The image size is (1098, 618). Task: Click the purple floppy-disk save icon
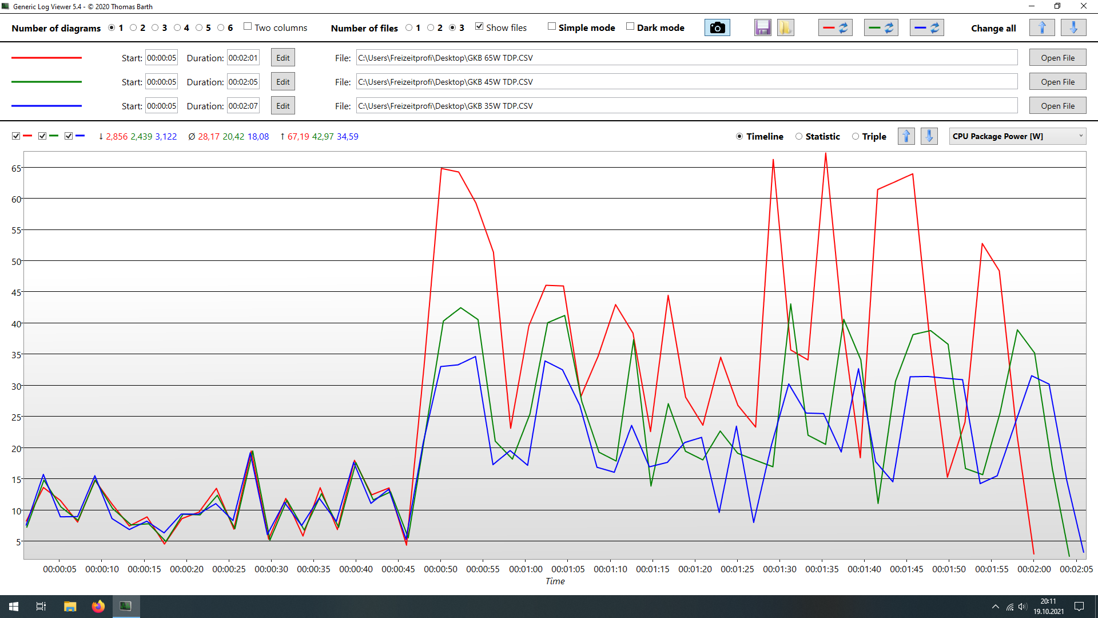tap(762, 27)
